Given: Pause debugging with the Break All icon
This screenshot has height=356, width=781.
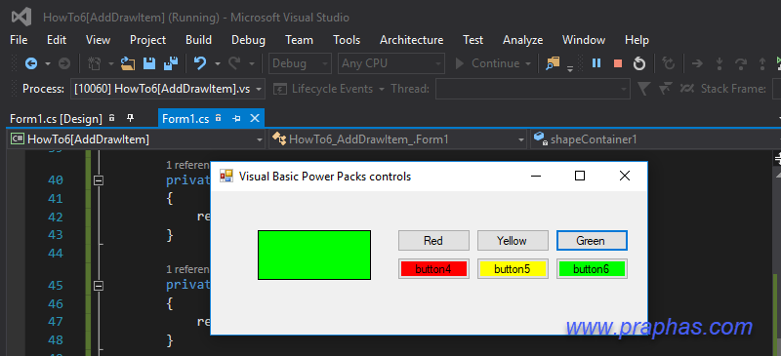Looking at the screenshot, I should (596, 63).
